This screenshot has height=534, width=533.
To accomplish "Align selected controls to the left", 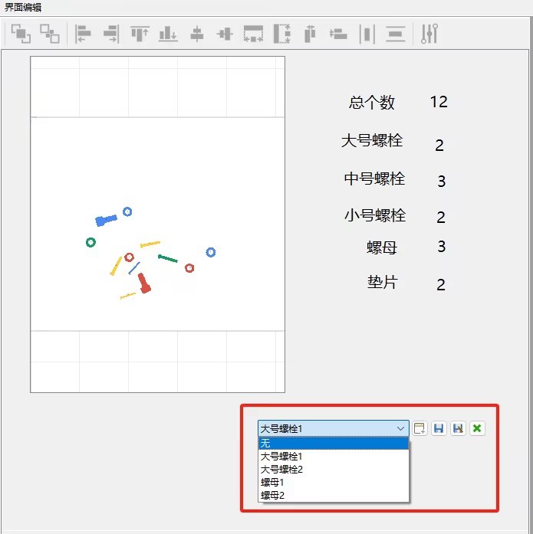I will [83, 34].
